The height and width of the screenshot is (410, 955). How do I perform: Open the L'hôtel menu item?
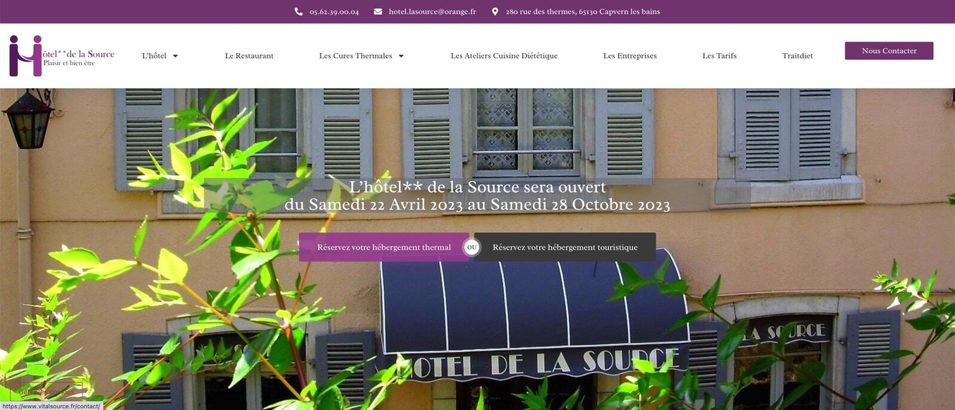coord(154,56)
